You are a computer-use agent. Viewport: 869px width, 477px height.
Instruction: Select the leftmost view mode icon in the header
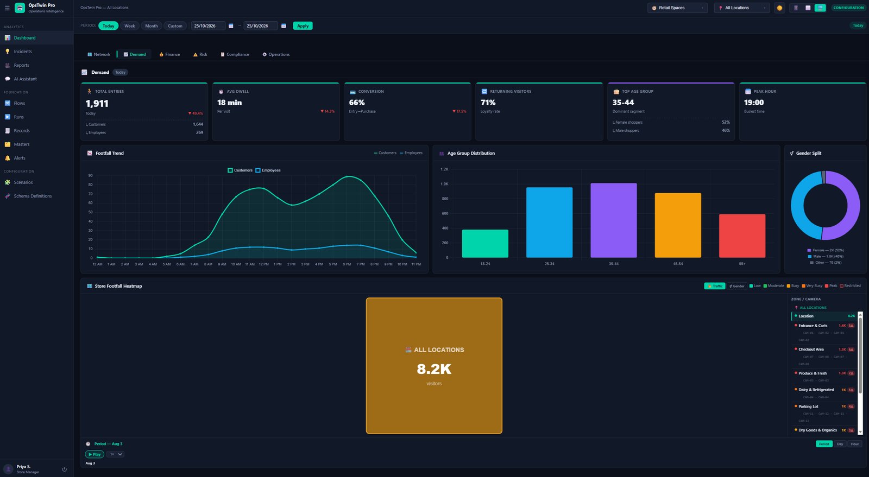(796, 8)
